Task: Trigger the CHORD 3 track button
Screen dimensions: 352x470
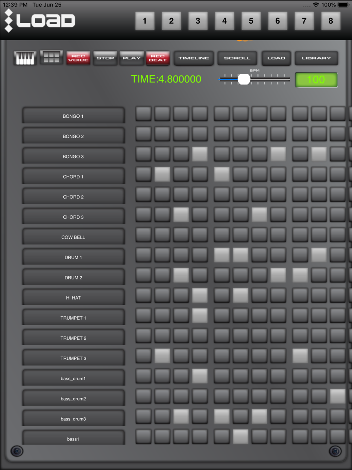Action: (x=73, y=217)
